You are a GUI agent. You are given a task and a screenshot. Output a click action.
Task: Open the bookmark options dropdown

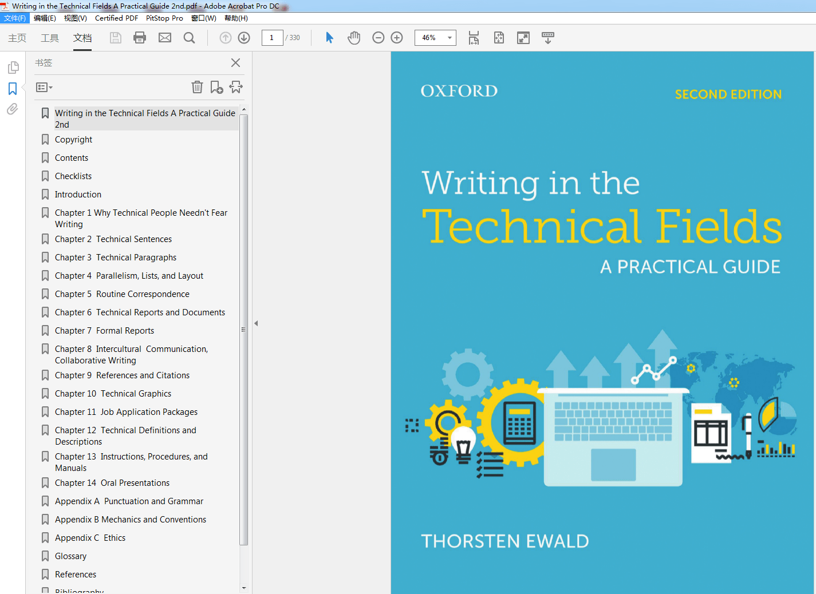pos(44,87)
